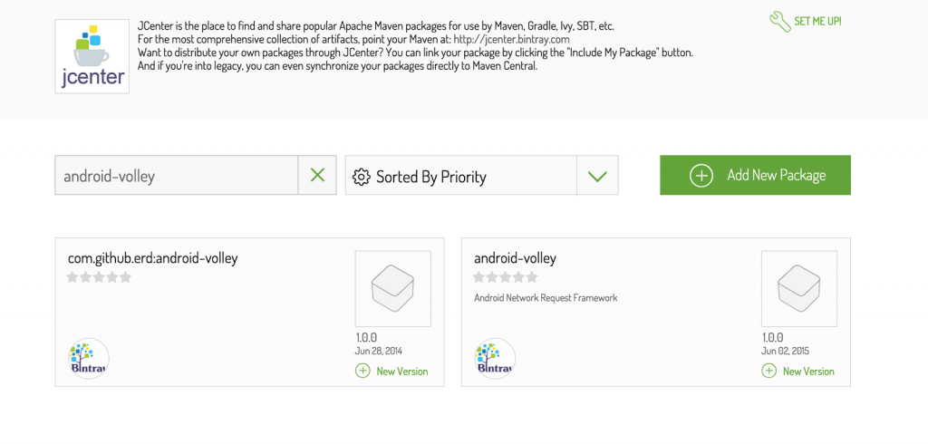Click the JCenter logo icon
Screen dimensions: 928x444
click(91, 55)
